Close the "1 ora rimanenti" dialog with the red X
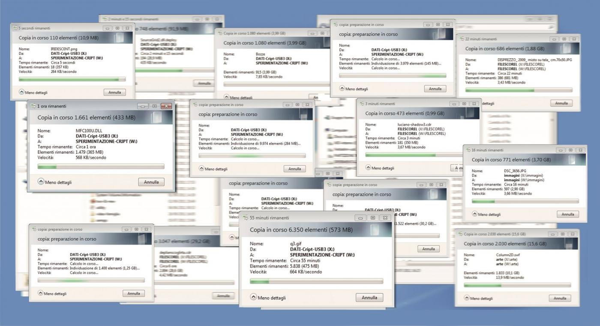 [x=166, y=106]
